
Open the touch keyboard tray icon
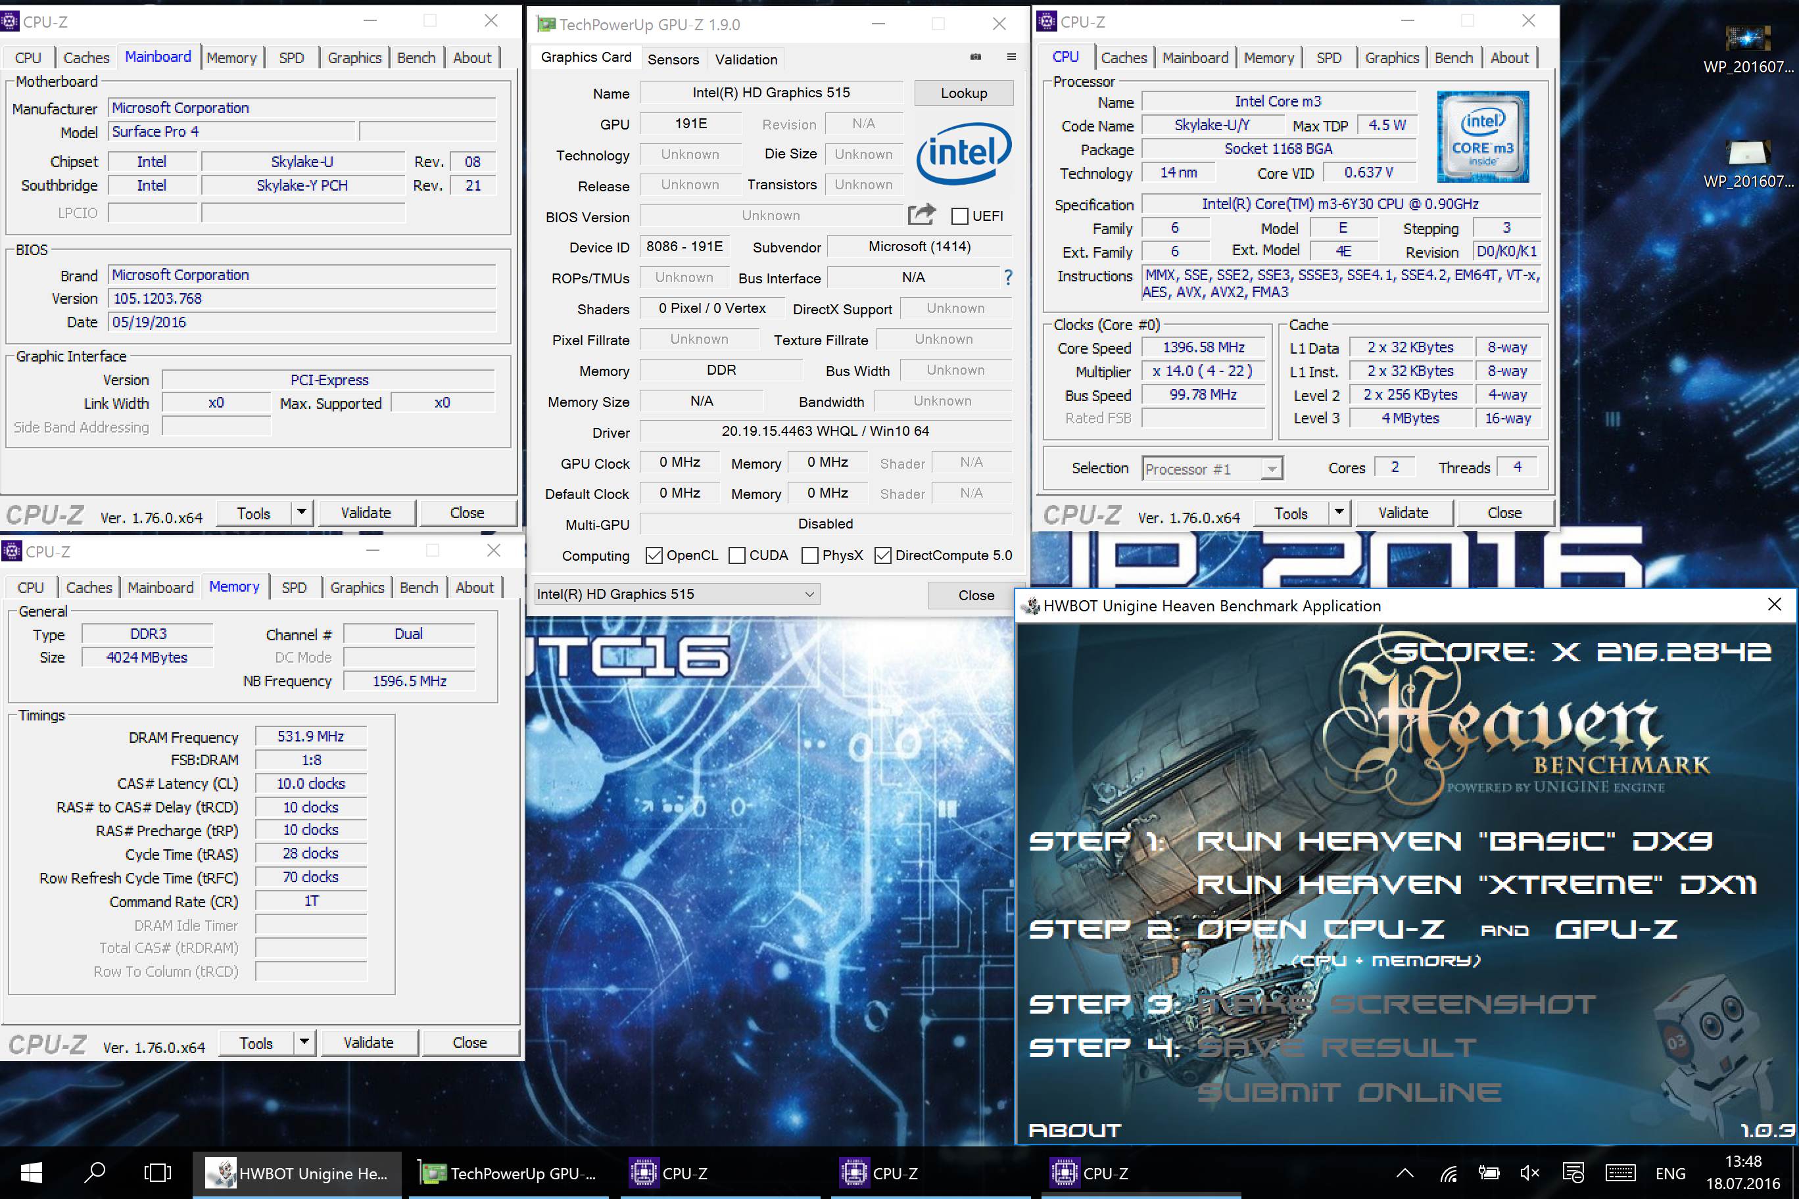pyautogui.click(x=1620, y=1173)
